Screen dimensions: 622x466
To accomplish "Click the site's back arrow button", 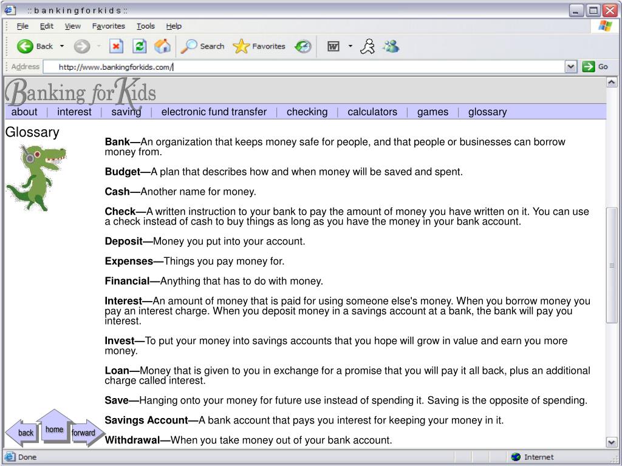I will click(x=22, y=432).
